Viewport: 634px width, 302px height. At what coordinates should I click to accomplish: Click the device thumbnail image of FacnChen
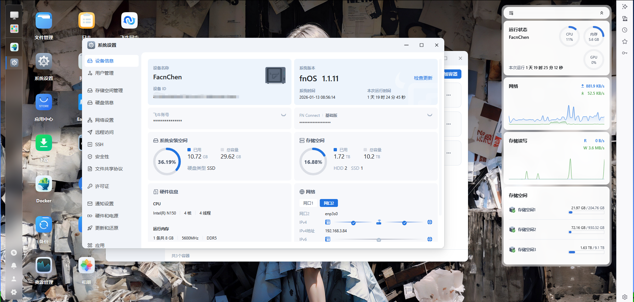coord(275,75)
